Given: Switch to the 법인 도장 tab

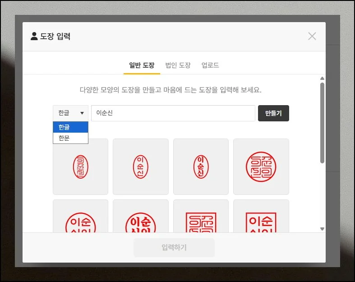Looking at the screenshot, I should [178, 65].
